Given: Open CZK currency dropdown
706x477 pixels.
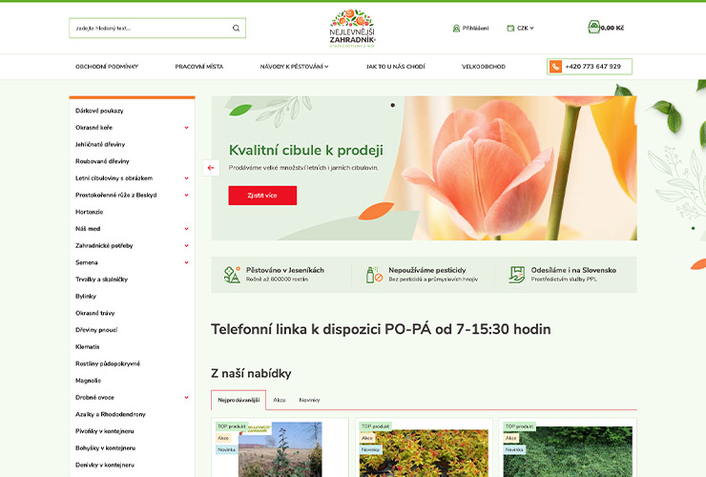Looking at the screenshot, I should [x=525, y=28].
